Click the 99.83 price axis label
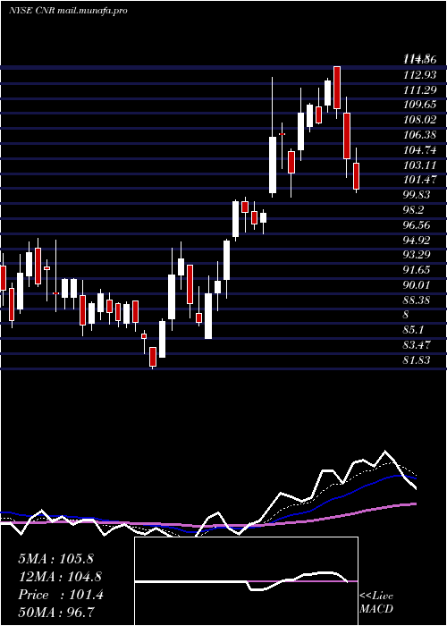Image resolution: width=447 pixels, height=626 pixels. [x=417, y=195]
